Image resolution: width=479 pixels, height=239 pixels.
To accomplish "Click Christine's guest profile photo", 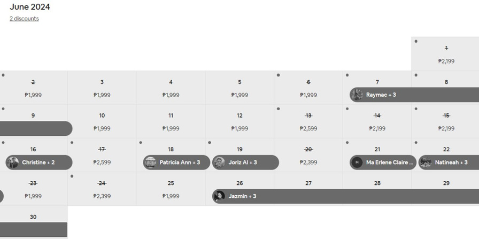I will point(12,163).
